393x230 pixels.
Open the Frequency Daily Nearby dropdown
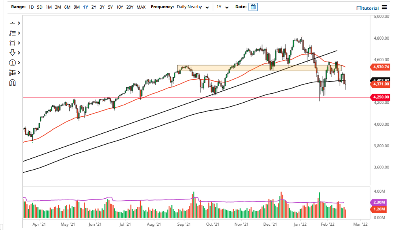click(193, 7)
